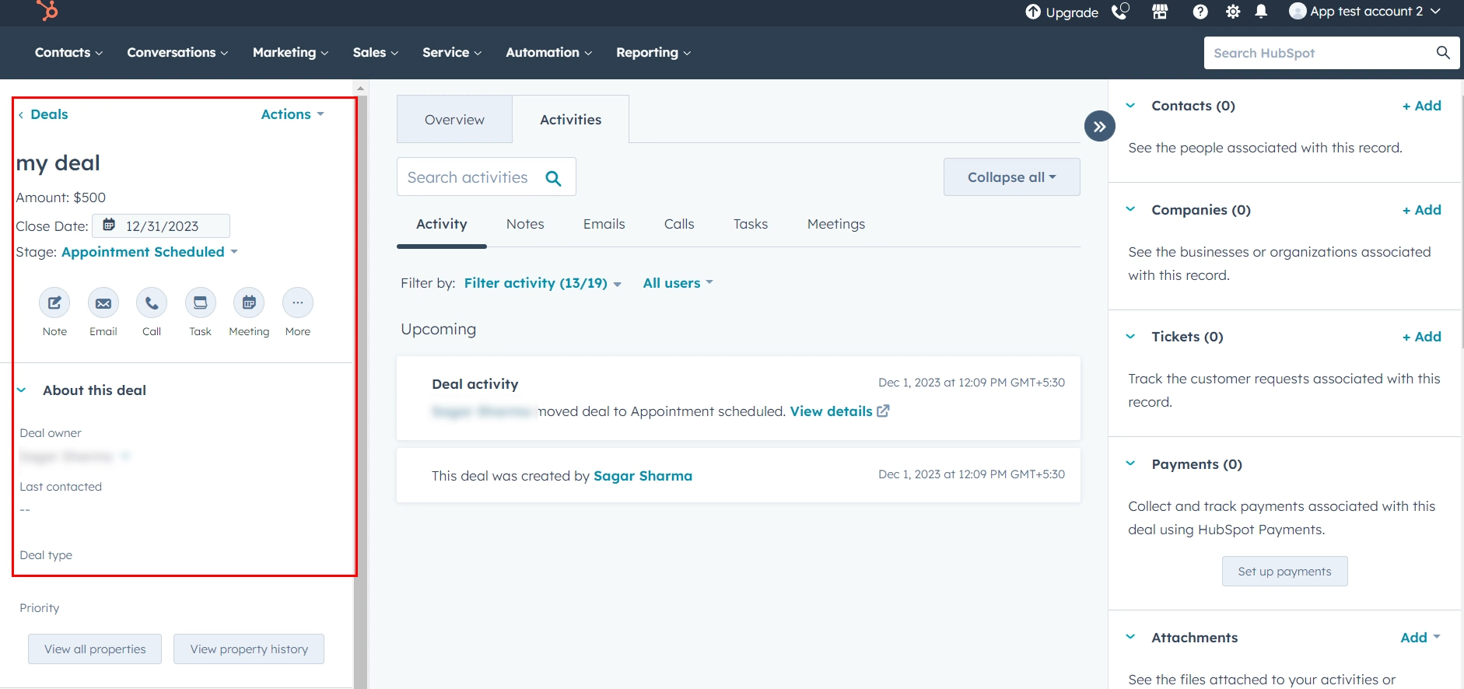Click the external link icon beside View details
The image size is (1464, 689).
click(883, 411)
